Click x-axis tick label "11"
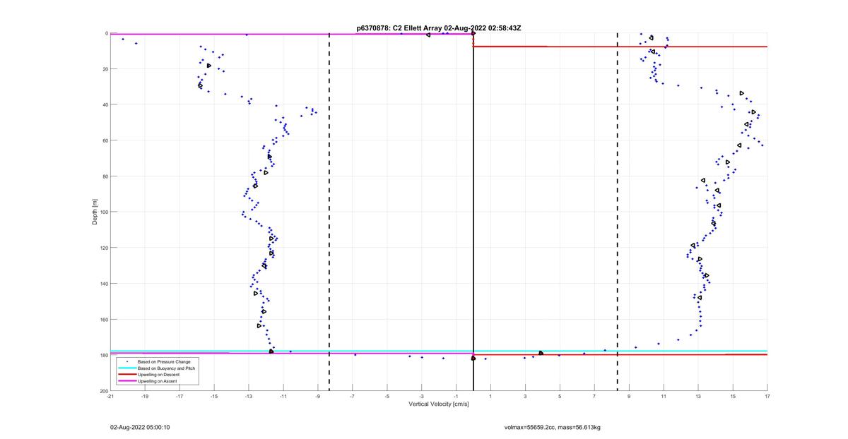The height and width of the screenshot is (439, 848). pyautogui.click(x=664, y=396)
